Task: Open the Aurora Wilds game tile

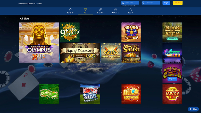Action: [x=172, y=53]
